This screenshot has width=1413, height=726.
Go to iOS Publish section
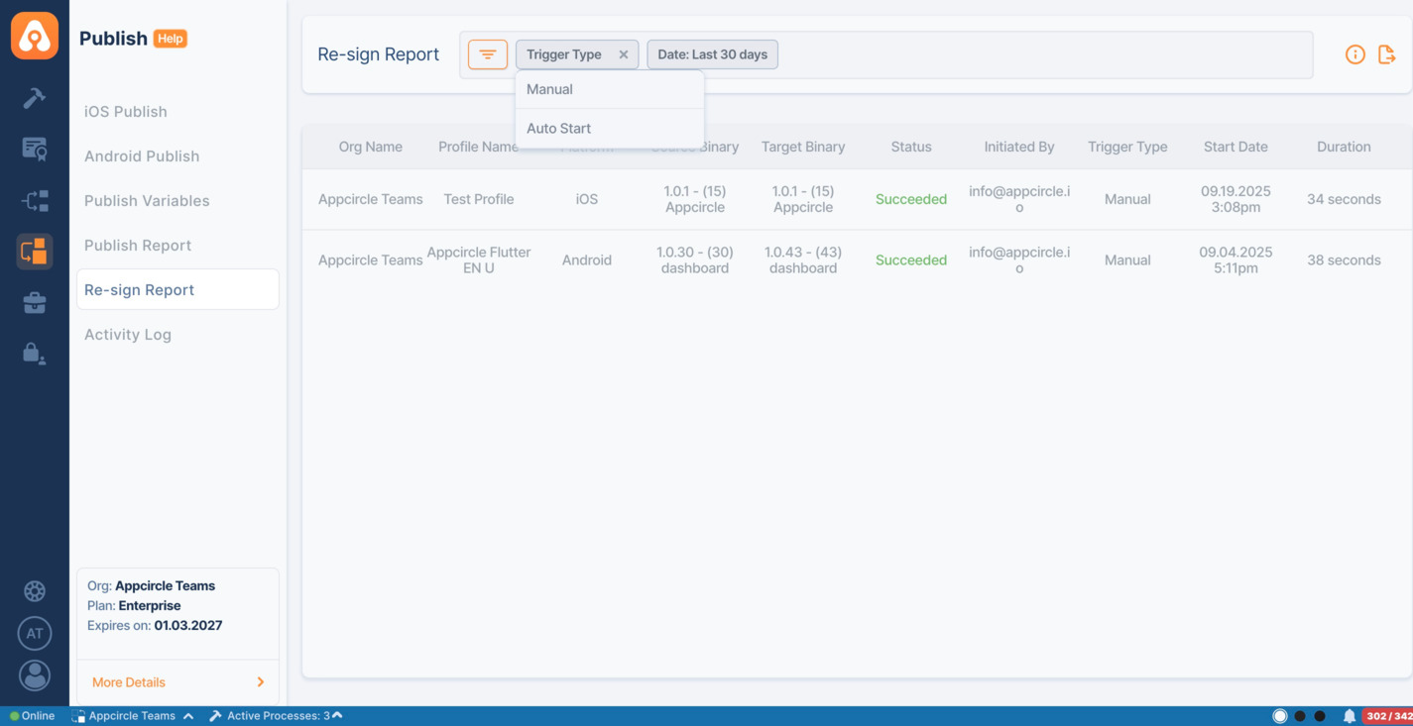(126, 112)
